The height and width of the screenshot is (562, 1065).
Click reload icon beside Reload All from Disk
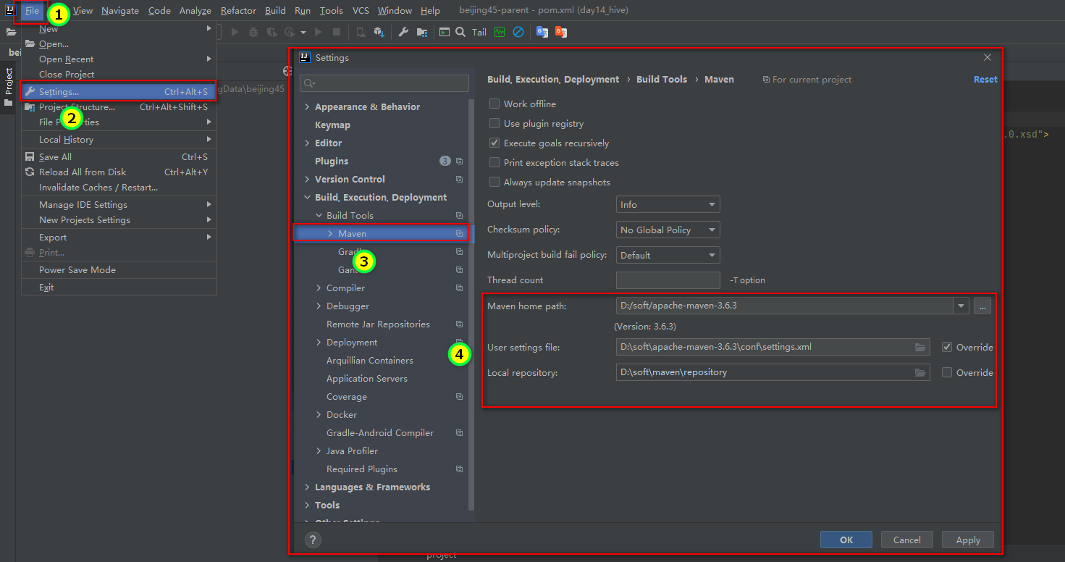(x=30, y=172)
